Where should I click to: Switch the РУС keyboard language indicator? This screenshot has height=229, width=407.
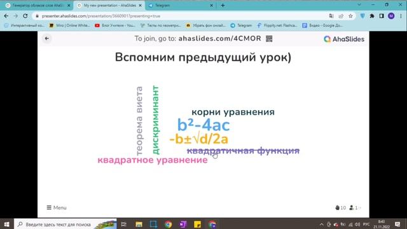pyautogui.click(x=366, y=225)
